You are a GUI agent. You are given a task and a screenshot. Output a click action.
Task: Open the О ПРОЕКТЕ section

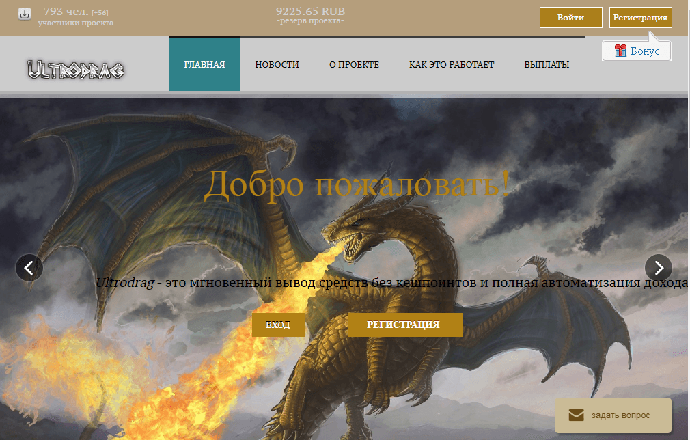click(354, 64)
